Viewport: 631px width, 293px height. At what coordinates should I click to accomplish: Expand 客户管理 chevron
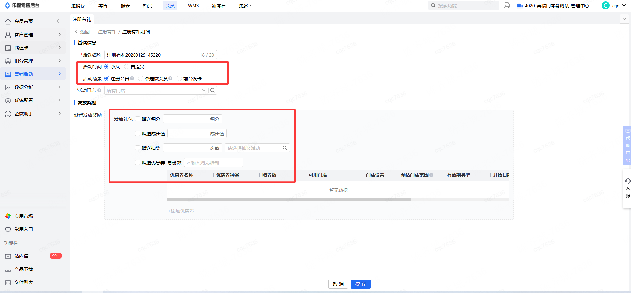[x=60, y=34]
